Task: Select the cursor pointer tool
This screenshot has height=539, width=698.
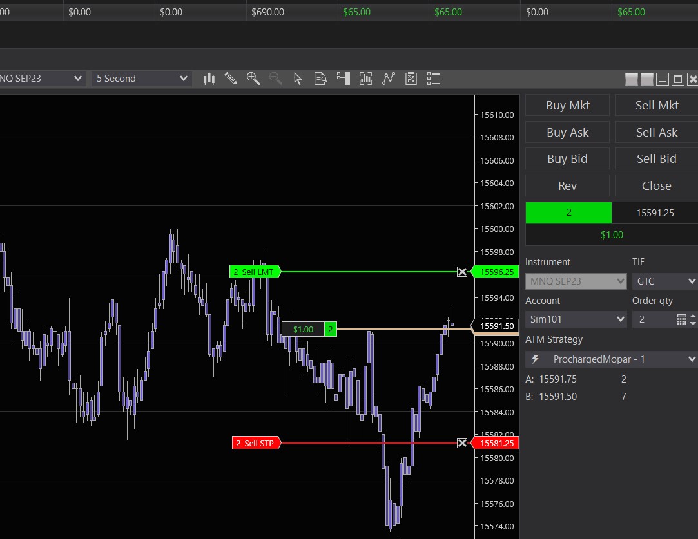Action: 298,79
